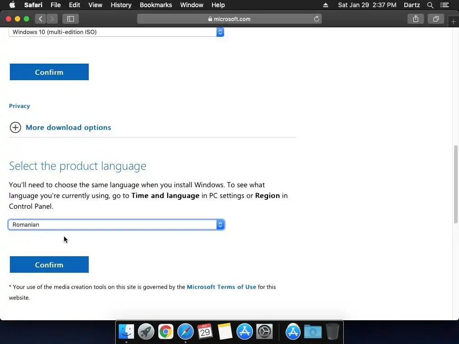Open Finder from the Dock
The image size is (459, 344).
pos(126,332)
